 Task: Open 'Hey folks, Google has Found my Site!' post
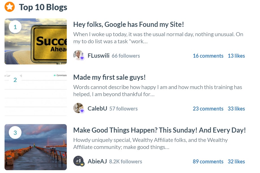[x=128, y=24]
